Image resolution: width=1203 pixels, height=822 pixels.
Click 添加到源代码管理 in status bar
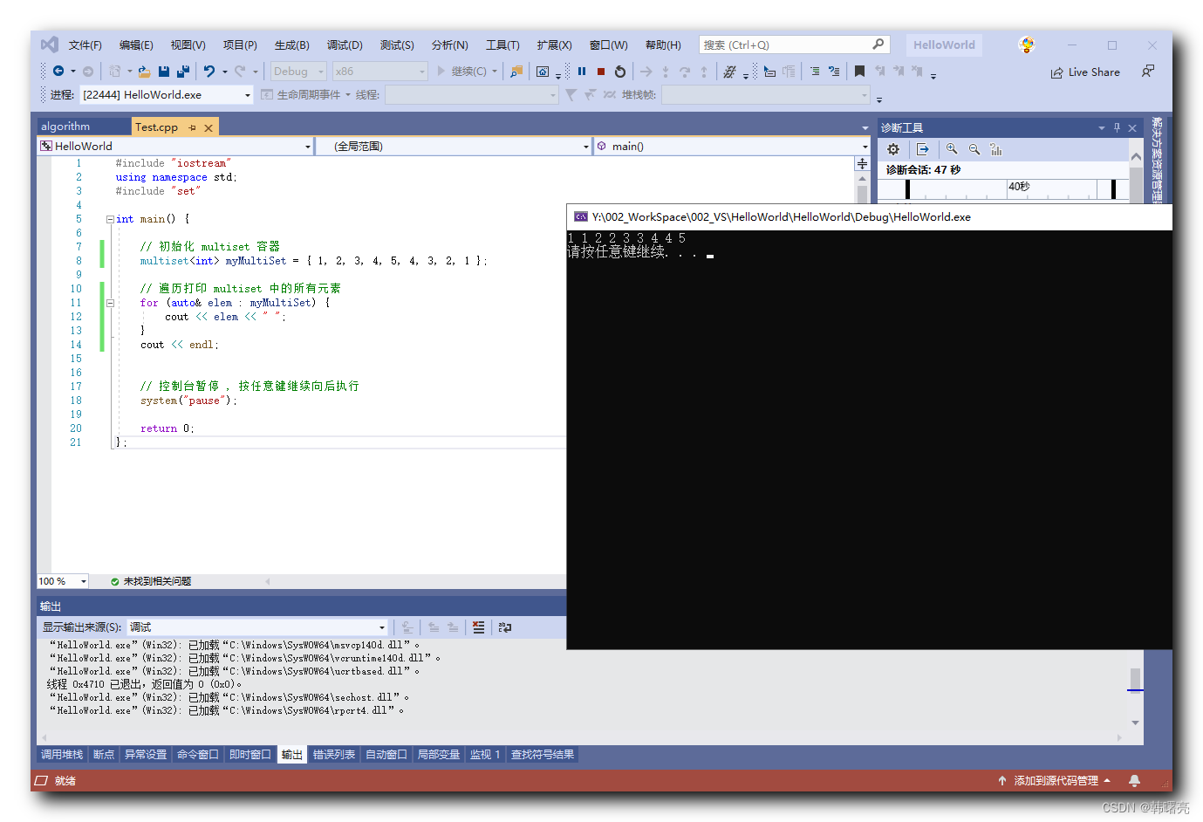pos(1055,780)
